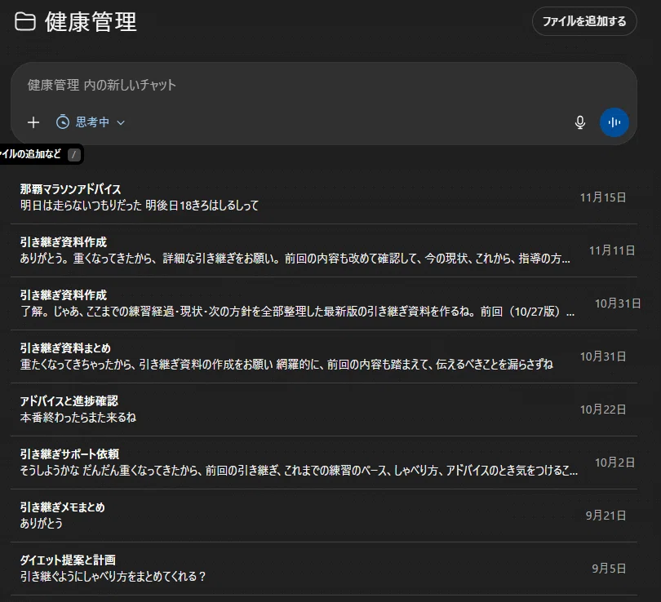661x602 pixels.
Task: Open the 引き継ぎサポート依頼 chat
Action: click(x=323, y=463)
